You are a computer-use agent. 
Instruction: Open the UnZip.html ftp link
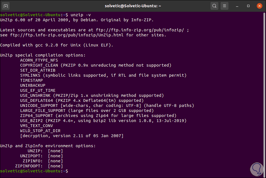(x=68, y=35)
